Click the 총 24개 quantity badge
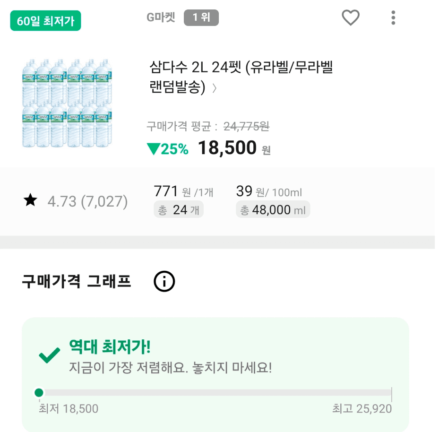 [x=178, y=209]
